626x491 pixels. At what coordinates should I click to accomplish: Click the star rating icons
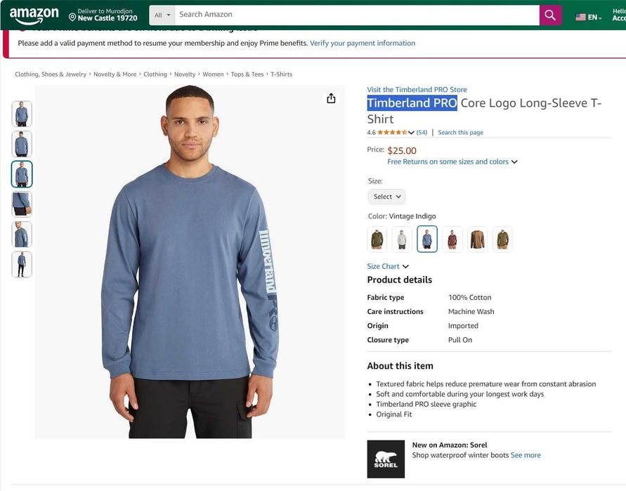pos(392,132)
